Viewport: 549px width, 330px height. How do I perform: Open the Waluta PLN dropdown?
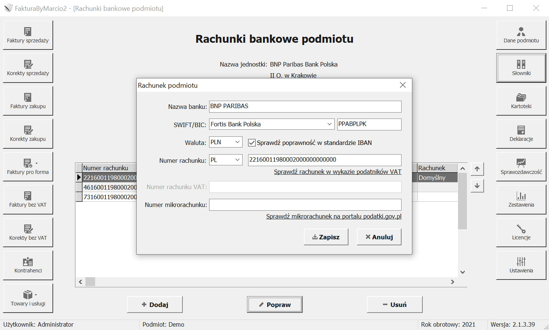237,142
